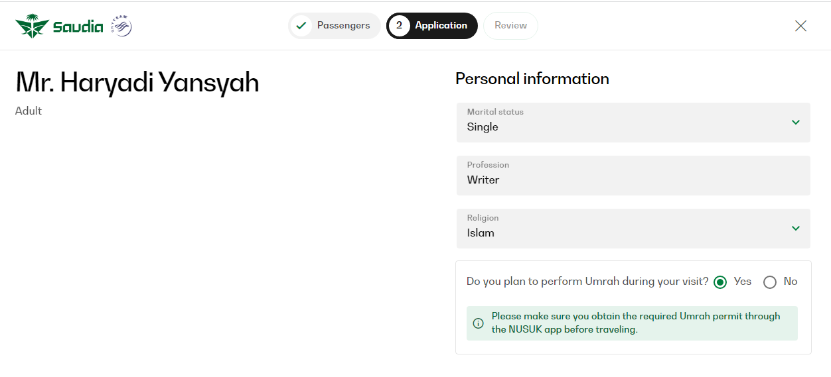Viewport: 831px width, 377px height.
Task: Click the Saudia palm logo
Action: point(32,27)
